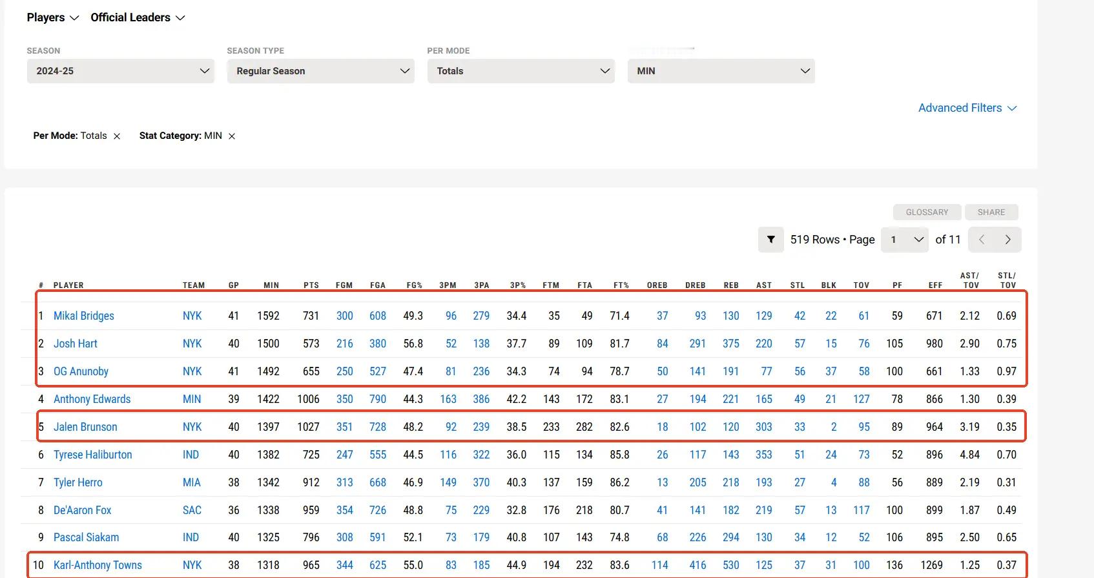Screen dimensions: 1094x578
Task: Click AST value 353 for Tyrese Haliburton
Action: 764,455
